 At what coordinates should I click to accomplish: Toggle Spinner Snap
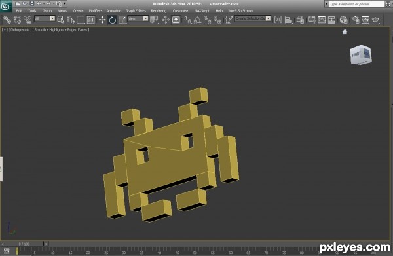[x=217, y=20]
